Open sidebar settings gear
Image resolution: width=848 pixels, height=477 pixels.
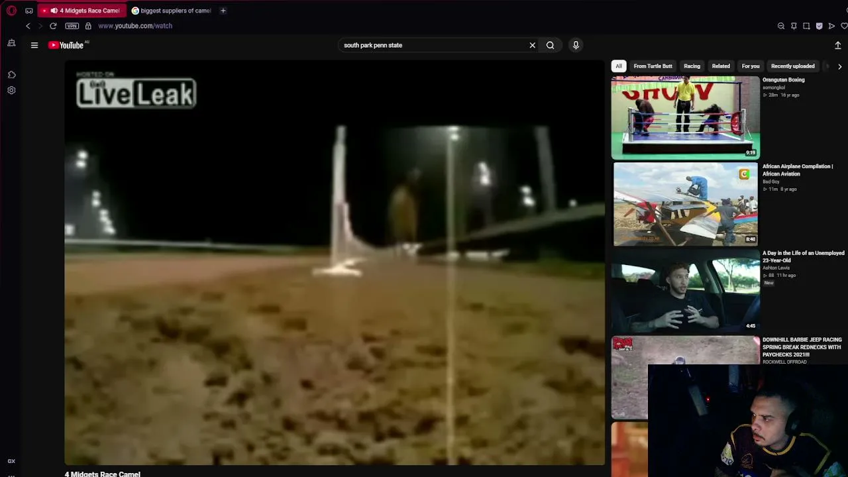point(11,90)
